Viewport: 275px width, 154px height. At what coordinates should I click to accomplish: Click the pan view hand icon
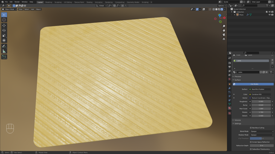tap(224, 30)
